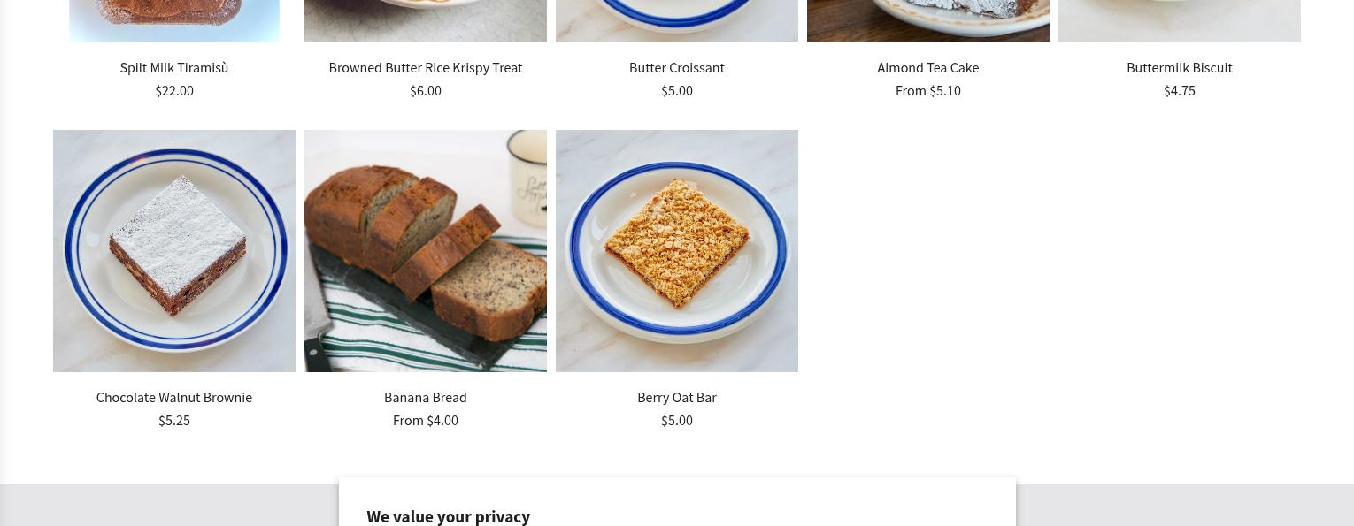Click the From $5.10 Almond Tea Cake price

(x=928, y=91)
